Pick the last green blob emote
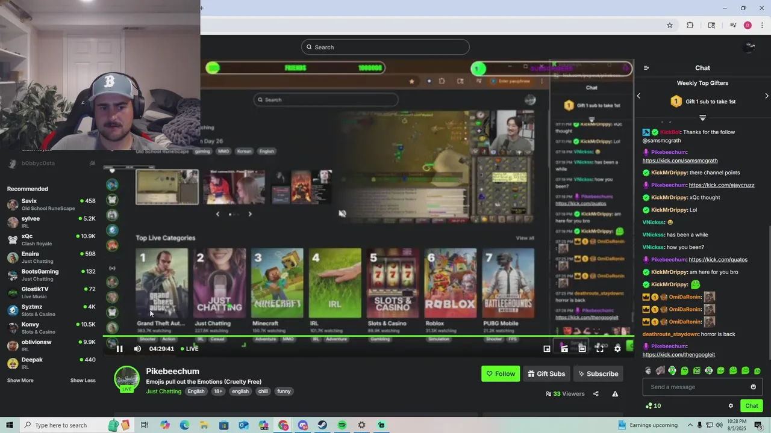This screenshot has width=771, height=433. (x=757, y=371)
